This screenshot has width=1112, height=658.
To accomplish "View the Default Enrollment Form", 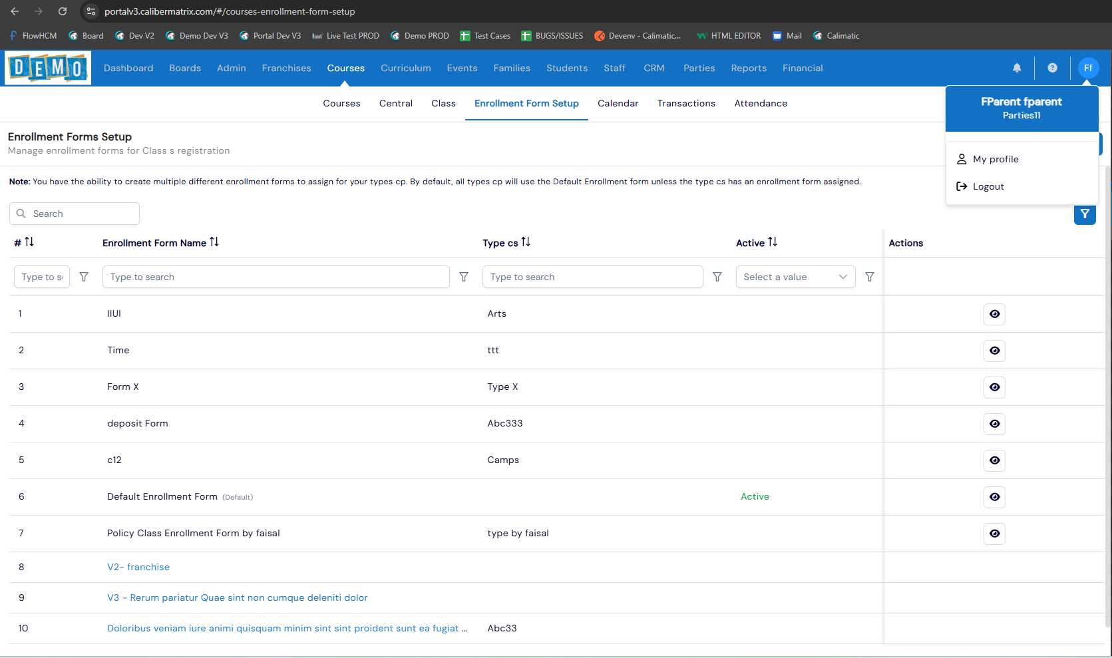I will 994,497.
